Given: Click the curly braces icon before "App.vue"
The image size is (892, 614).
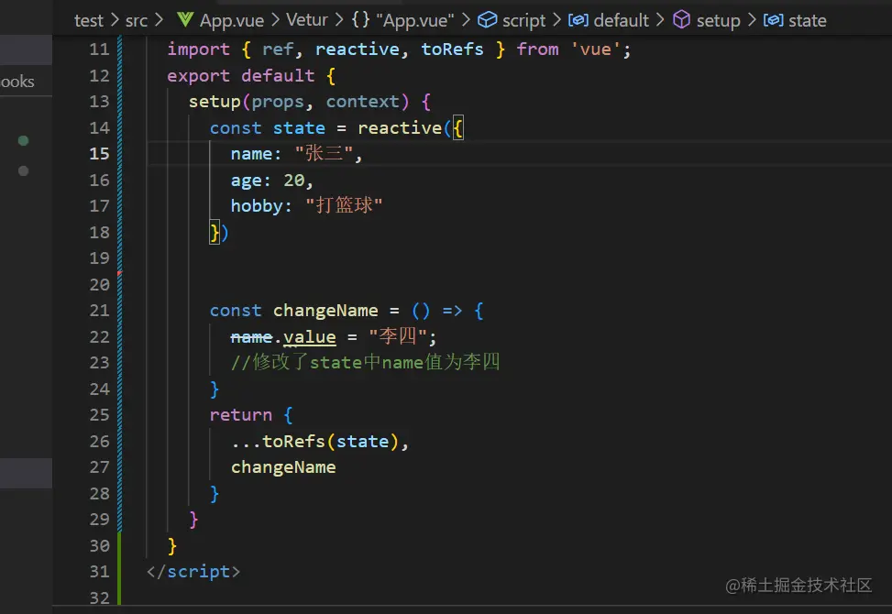Looking at the screenshot, I should 360,20.
